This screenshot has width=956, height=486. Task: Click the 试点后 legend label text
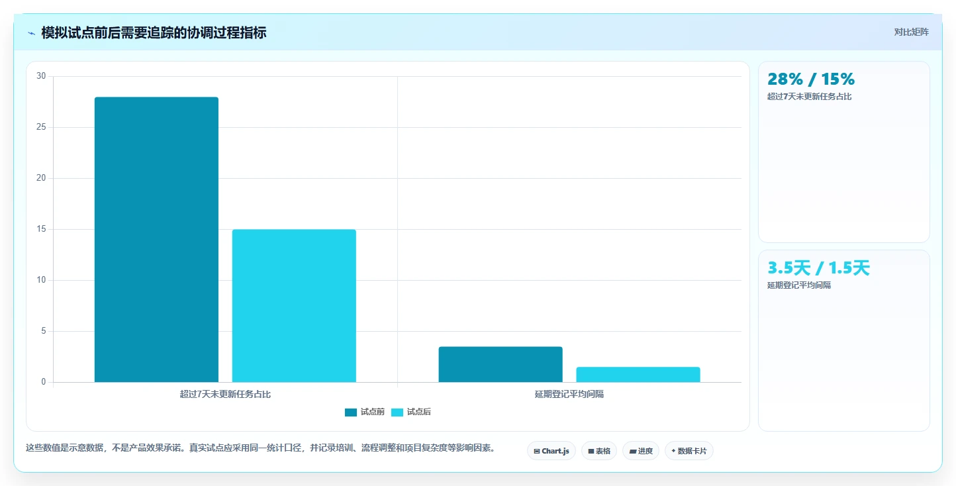tap(419, 412)
